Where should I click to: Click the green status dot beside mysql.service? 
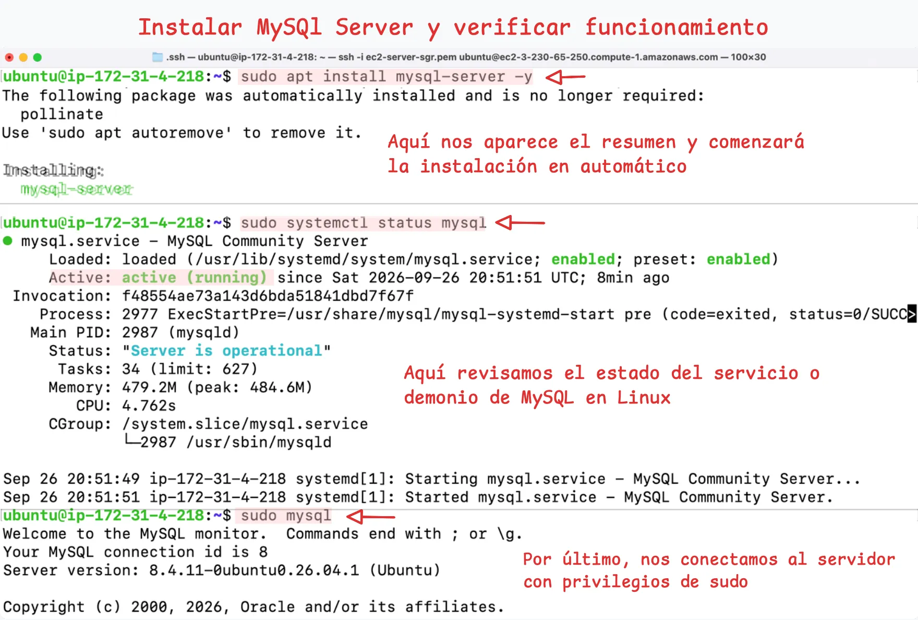point(7,241)
